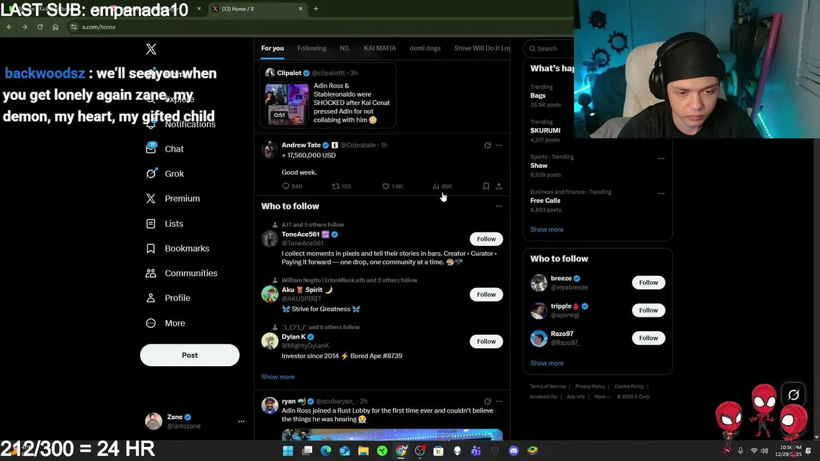The height and width of the screenshot is (461, 820).
Task: Open Privacy Policy link
Action: point(590,387)
